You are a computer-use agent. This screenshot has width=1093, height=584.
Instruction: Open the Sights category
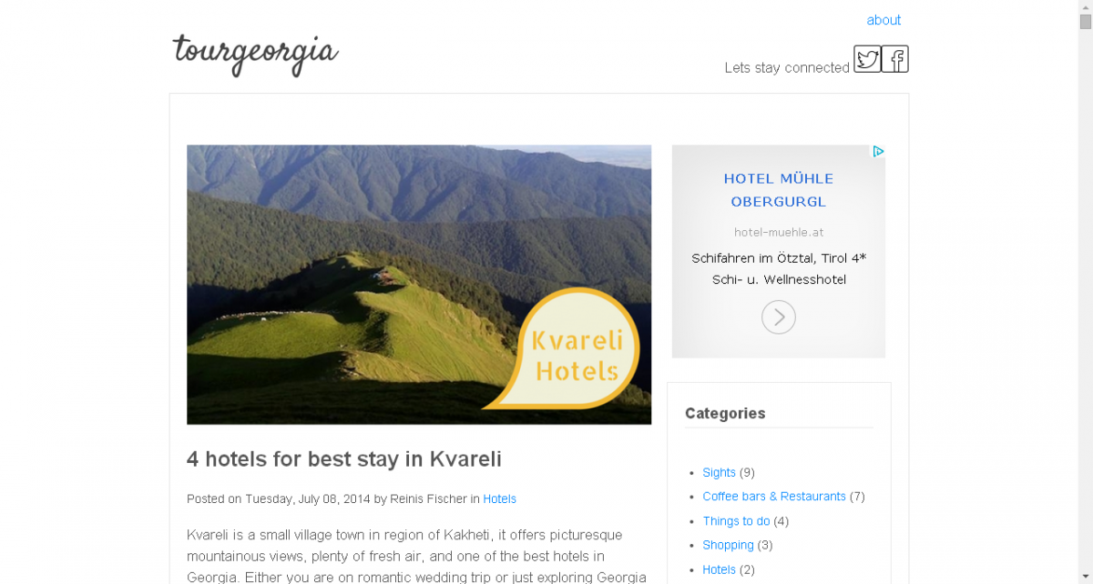point(719,472)
